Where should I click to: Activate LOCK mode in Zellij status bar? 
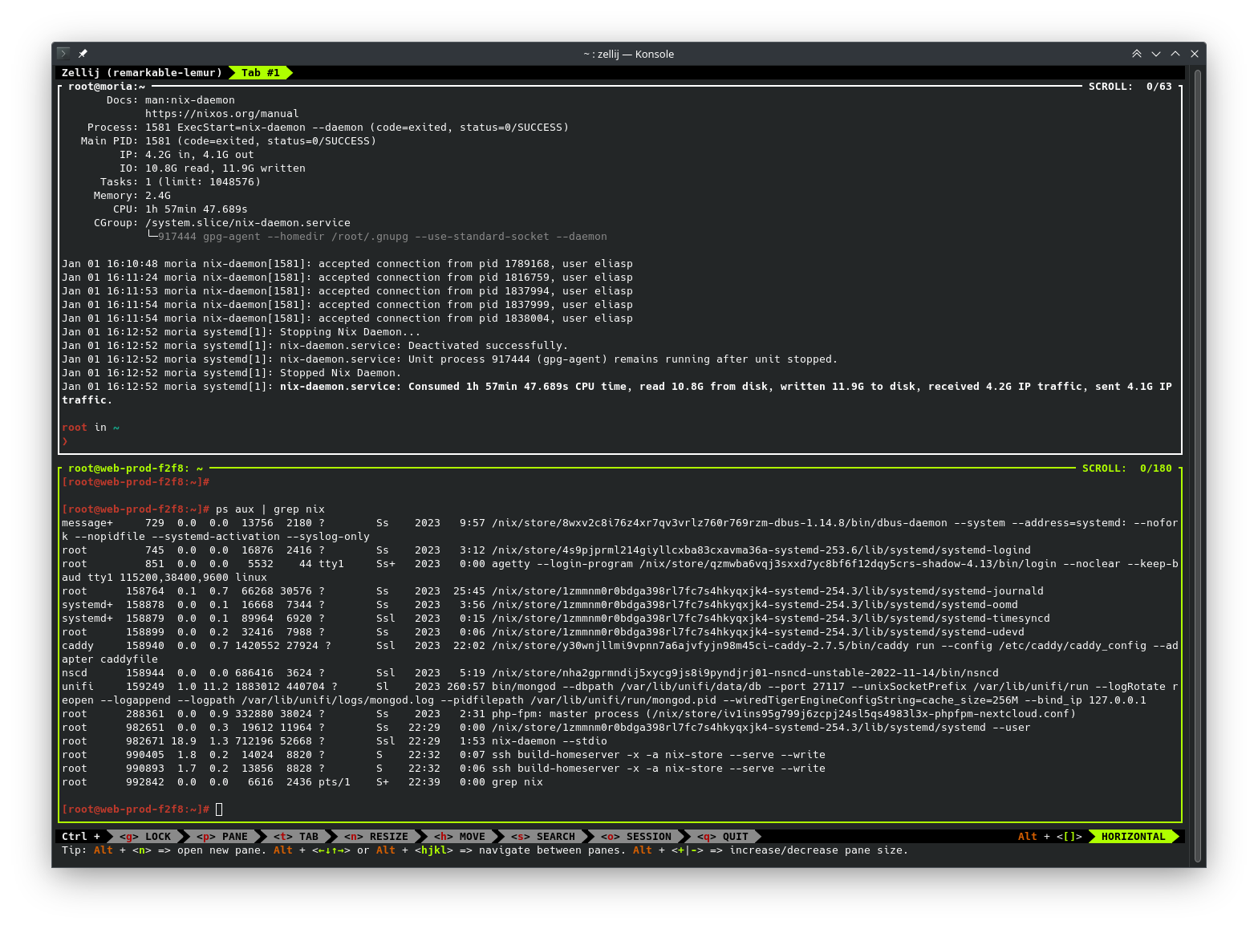(x=145, y=837)
